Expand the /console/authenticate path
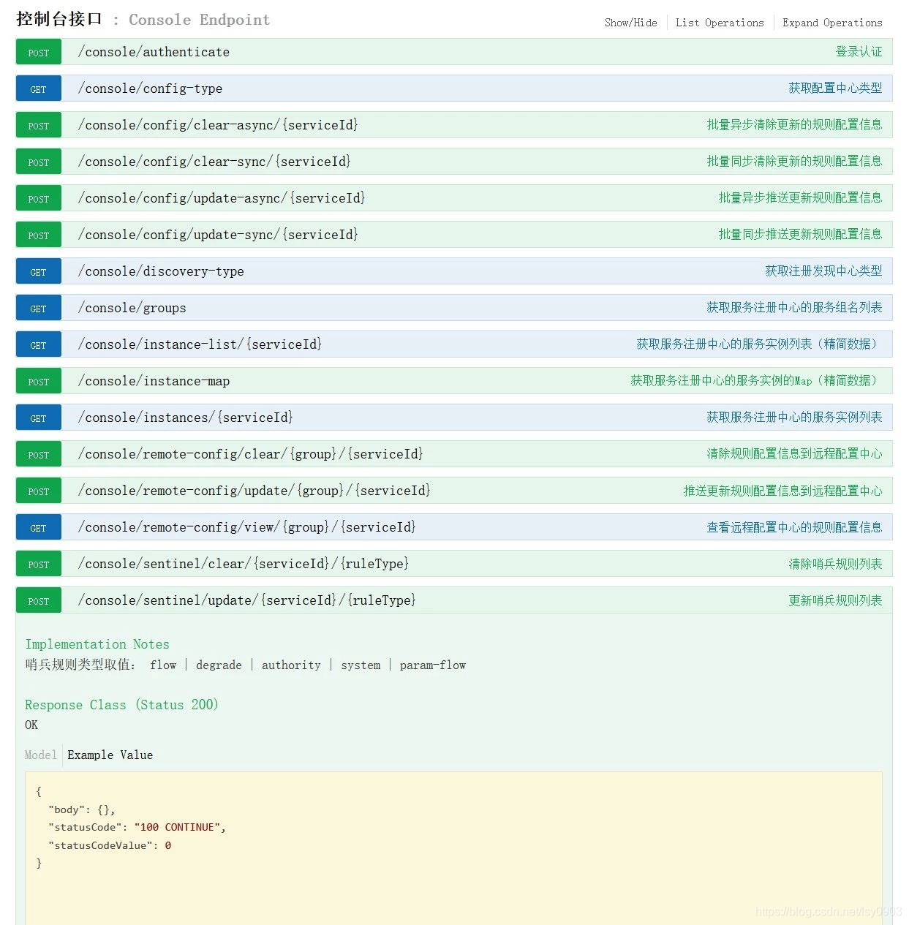This screenshot has height=925, width=909. pyautogui.click(x=154, y=52)
